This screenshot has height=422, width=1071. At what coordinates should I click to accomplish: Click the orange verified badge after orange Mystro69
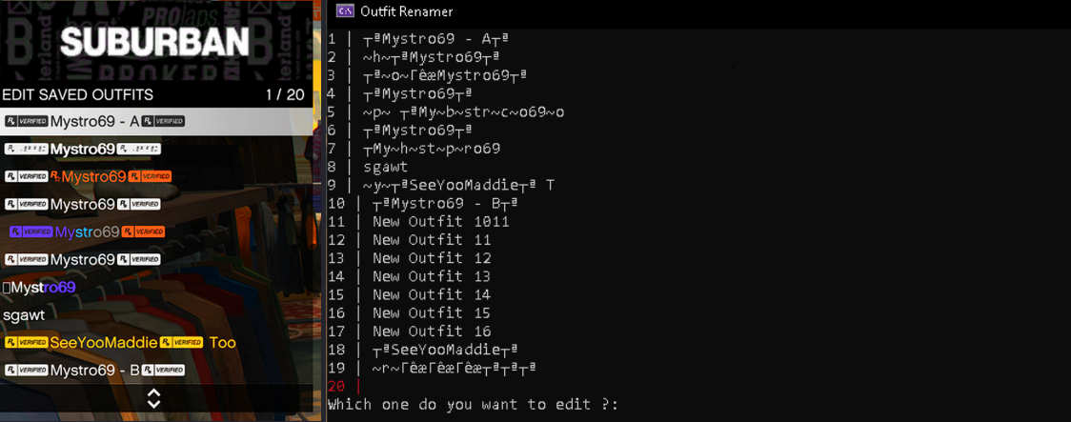[150, 176]
